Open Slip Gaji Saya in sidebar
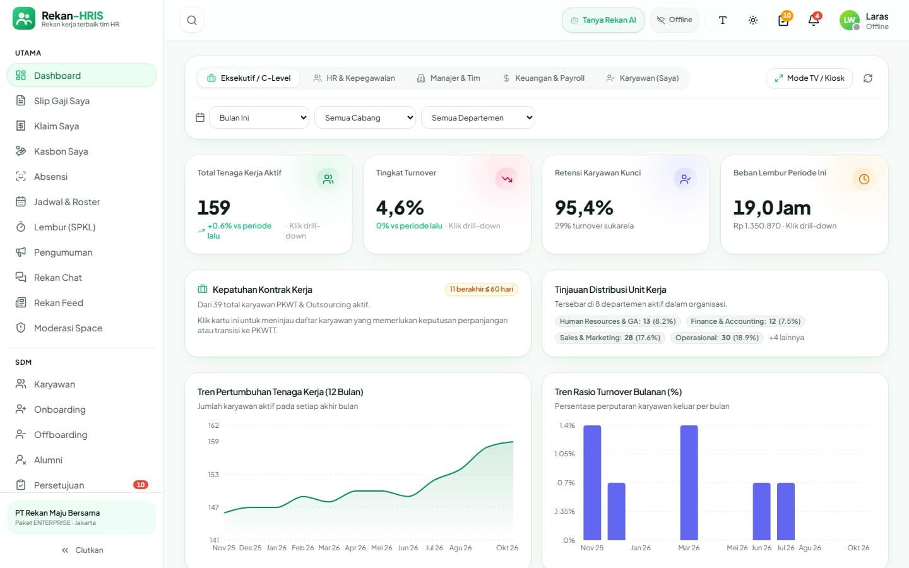 point(81,101)
